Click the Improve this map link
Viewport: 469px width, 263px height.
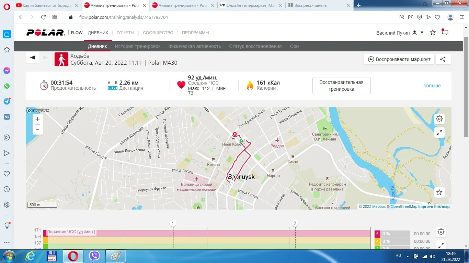pos(434,206)
